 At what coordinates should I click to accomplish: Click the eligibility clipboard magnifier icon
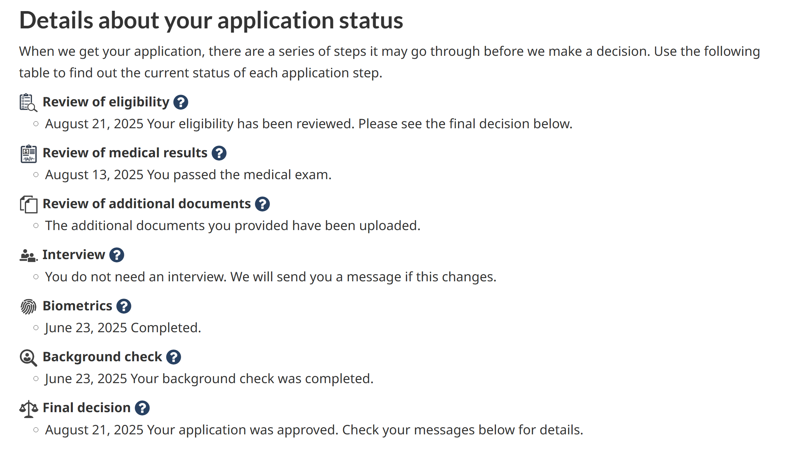(x=28, y=102)
